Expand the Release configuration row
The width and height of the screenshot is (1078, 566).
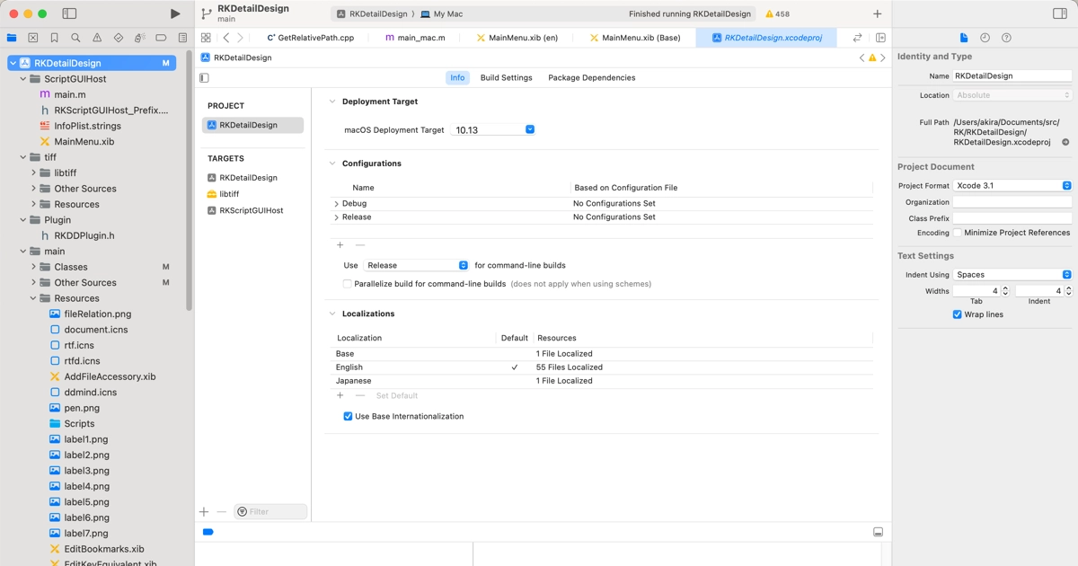pyautogui.click(x=336, y=217)
